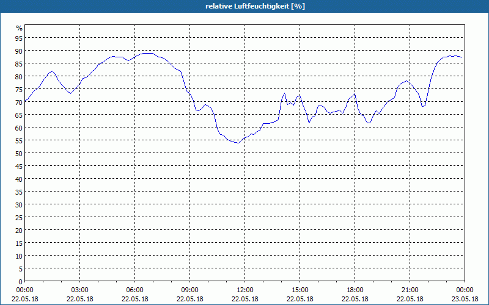489x305 pixels.
Task: Select the y-axis value 70
Action: (x=19, y=102)
